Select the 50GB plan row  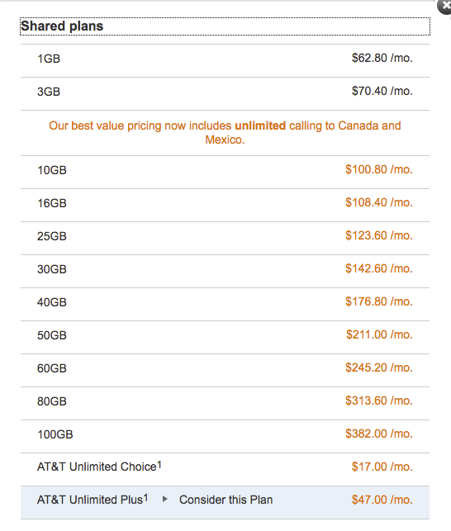pos(225,337)
